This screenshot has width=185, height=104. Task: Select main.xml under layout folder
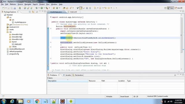[x=18, y=44]
